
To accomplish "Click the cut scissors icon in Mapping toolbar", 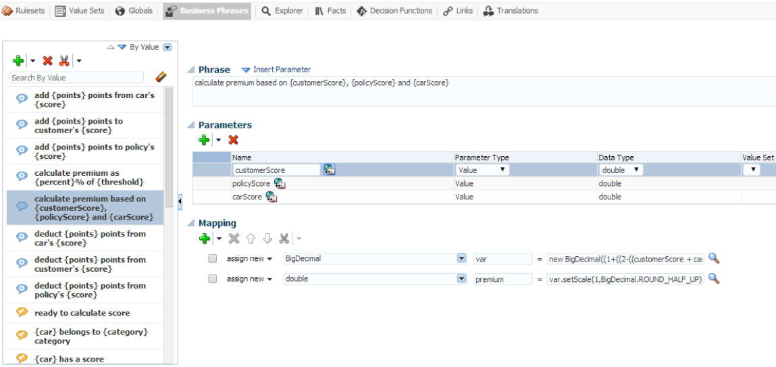I will click(284, 239).
